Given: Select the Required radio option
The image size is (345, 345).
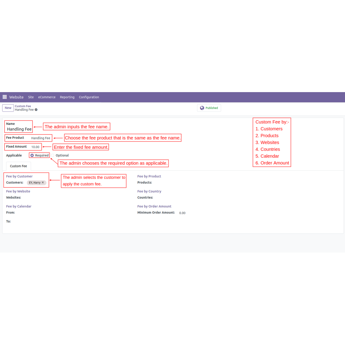Looking at the screenshot, I should click(x=32, y=156).
